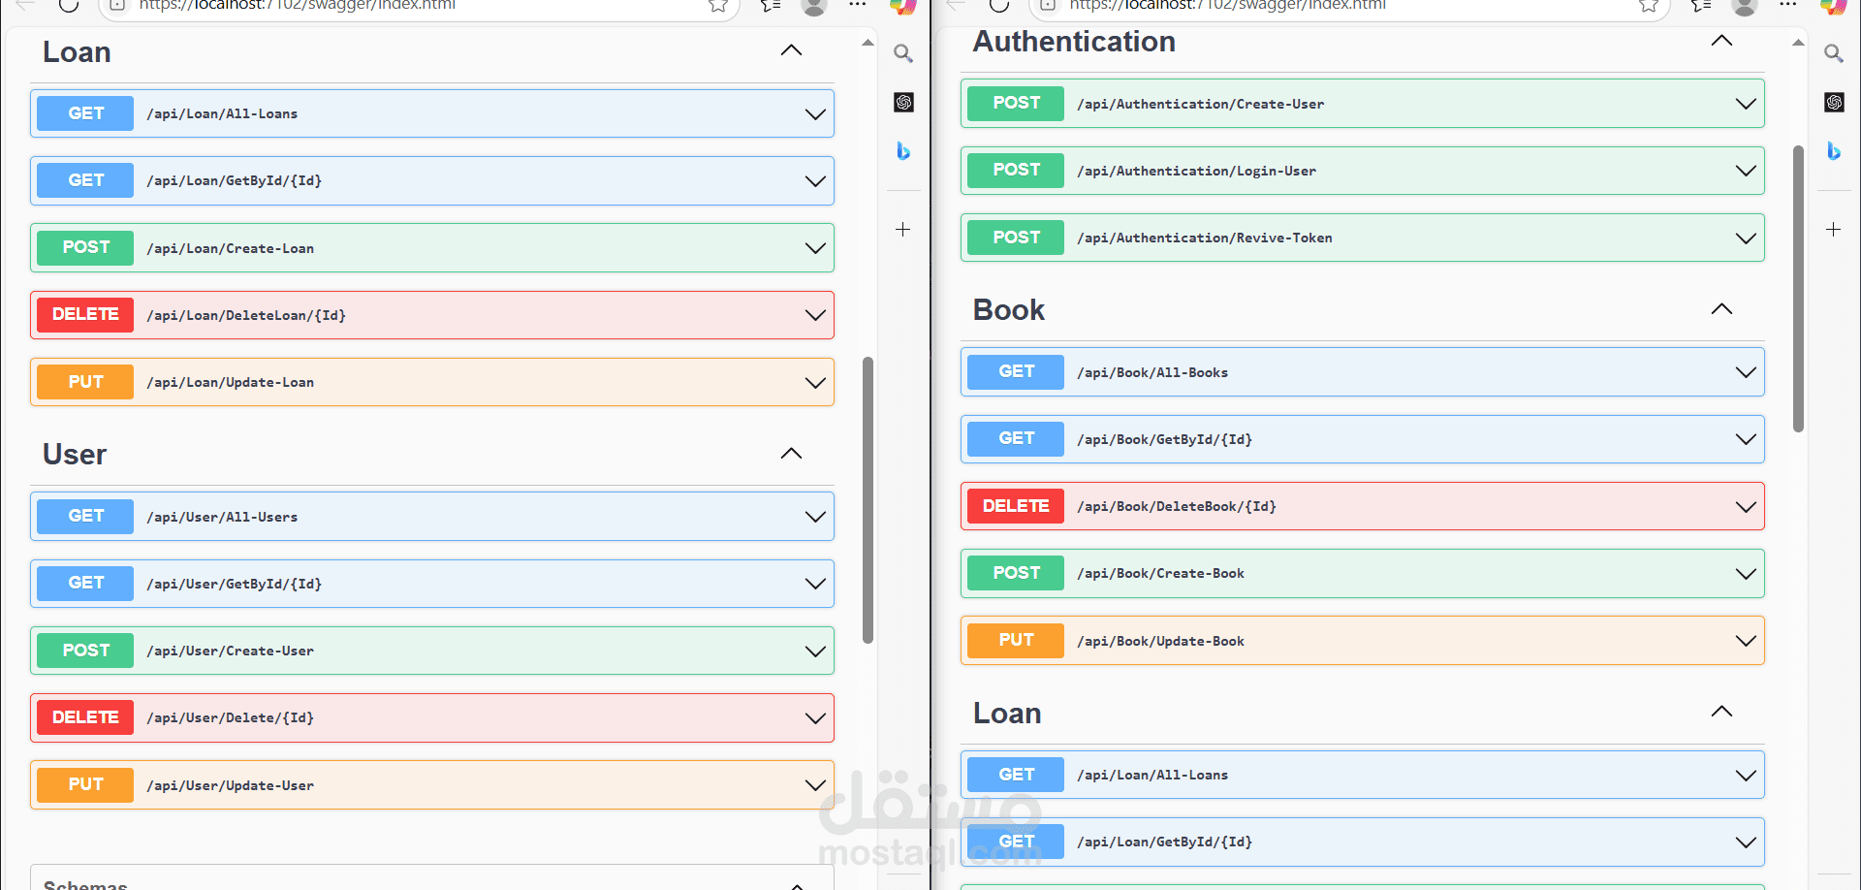Click POST button for /api/Book/Create-Book
The width and height of the screenshot is (1861, 890).
tap(1016, 573)
